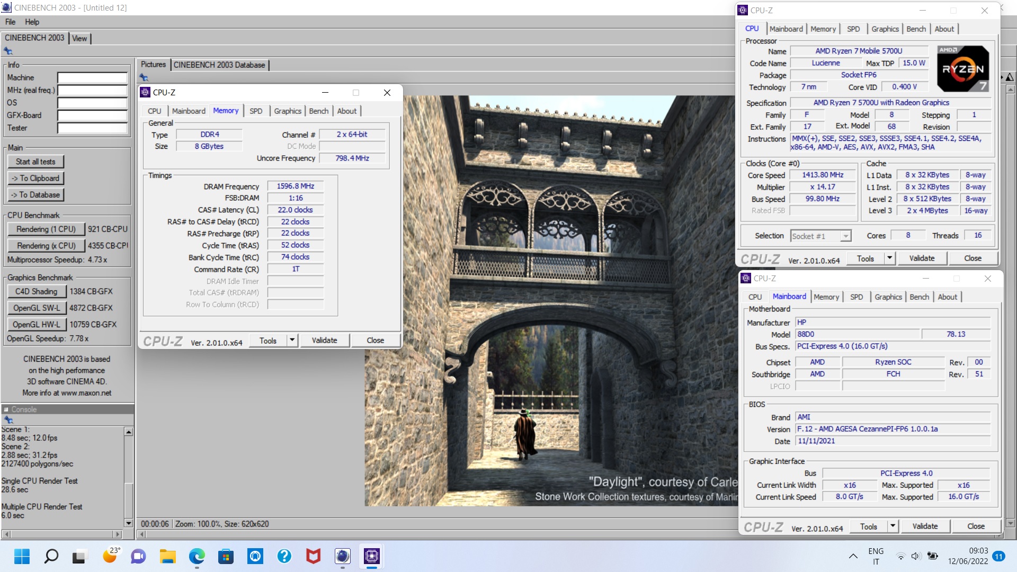1017x572 pixels.
Task: Open the notification badge showing 11
Action: (999, 556)
